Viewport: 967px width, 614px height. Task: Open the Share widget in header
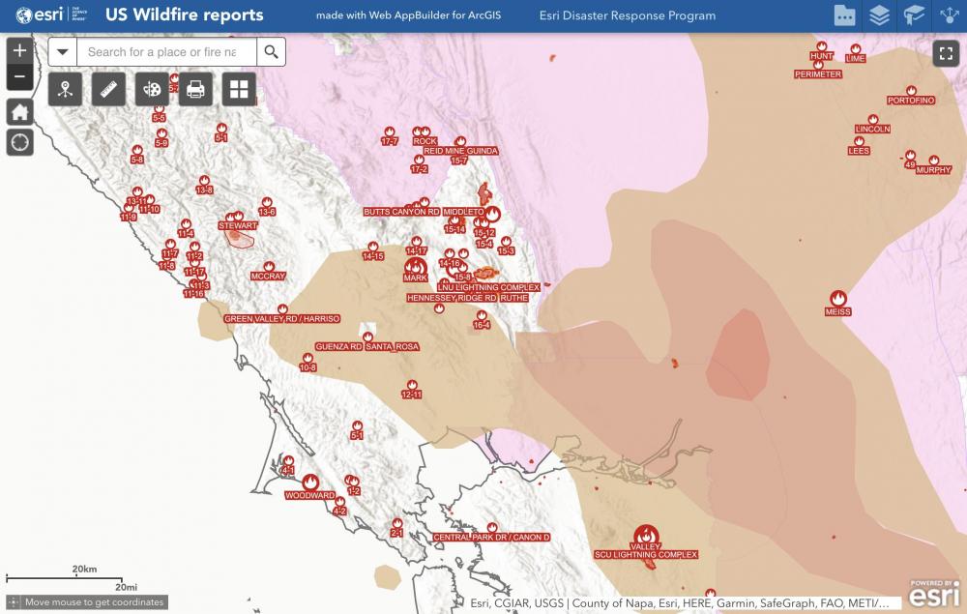point(949,15)
